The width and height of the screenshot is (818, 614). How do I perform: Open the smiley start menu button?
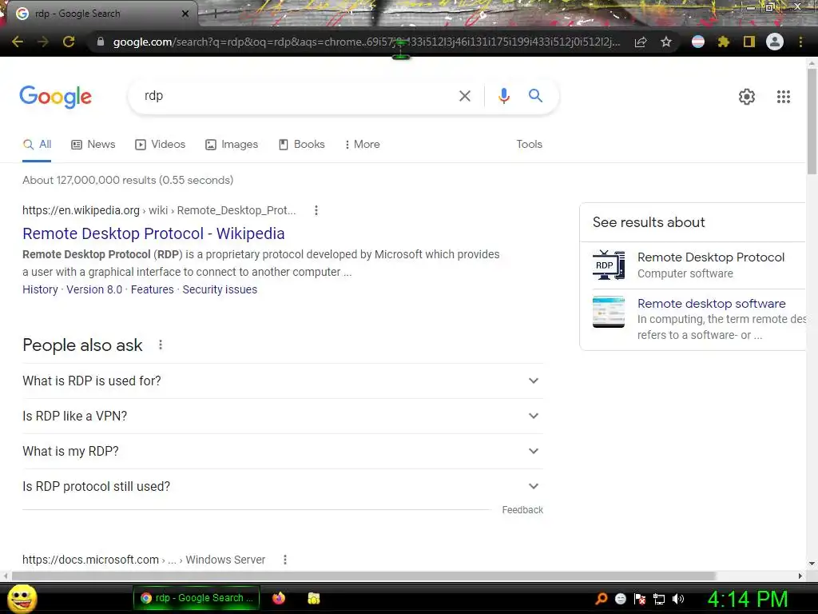22,598
